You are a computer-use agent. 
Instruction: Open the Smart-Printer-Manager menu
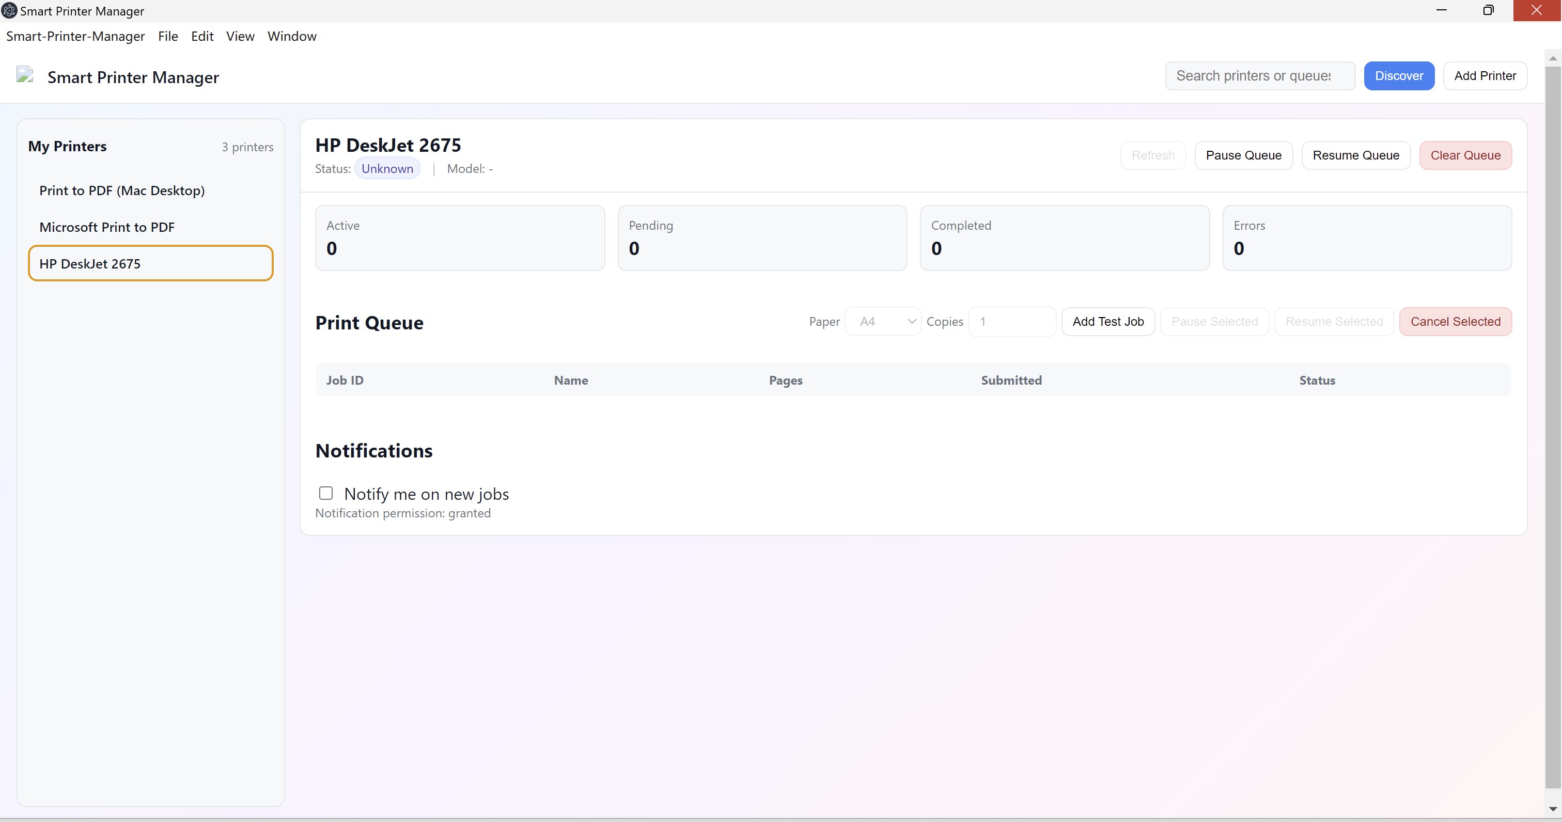tap(75, 36)
